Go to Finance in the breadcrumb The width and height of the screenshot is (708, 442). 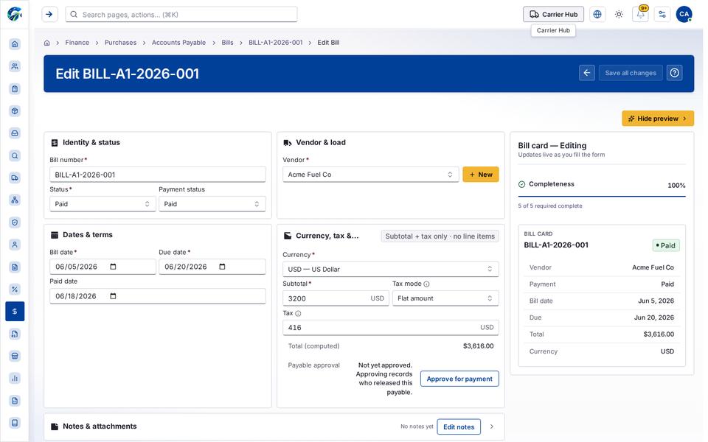[77, 43]
